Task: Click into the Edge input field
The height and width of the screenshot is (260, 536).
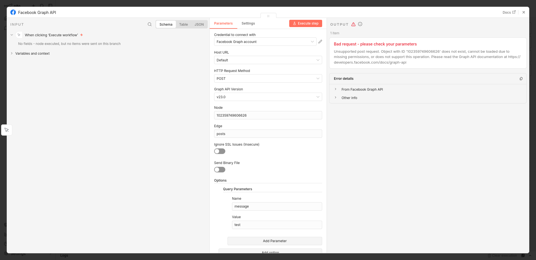Action: click(x=268, y=134)
